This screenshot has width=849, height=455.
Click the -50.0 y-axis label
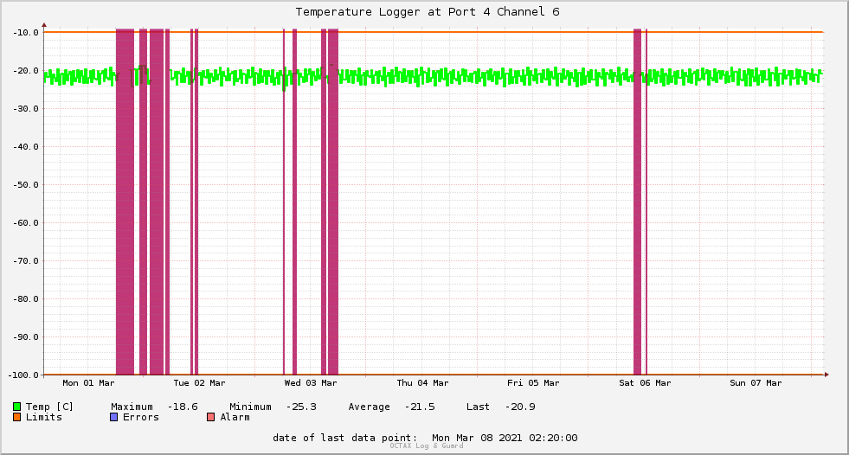tap(25, 185)
